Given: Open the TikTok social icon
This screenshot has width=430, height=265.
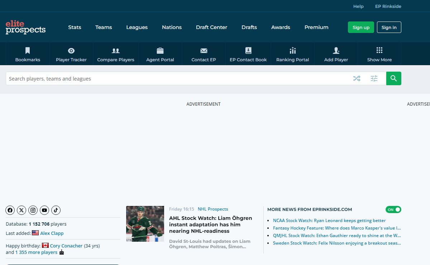Looking at the screenshot, I should coord(56,210).
